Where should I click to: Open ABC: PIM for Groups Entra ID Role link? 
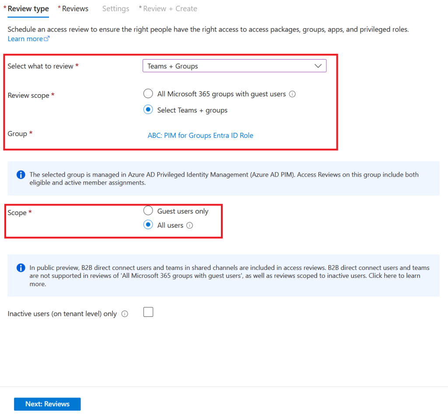(200, 135)
